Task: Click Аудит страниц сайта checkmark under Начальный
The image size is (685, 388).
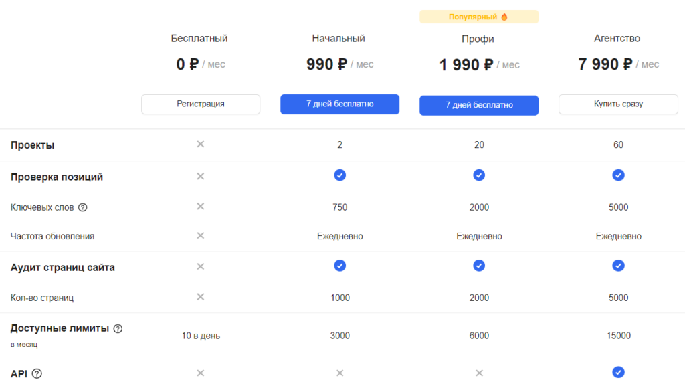Action: pyautogui.click(x=340, y=266)
